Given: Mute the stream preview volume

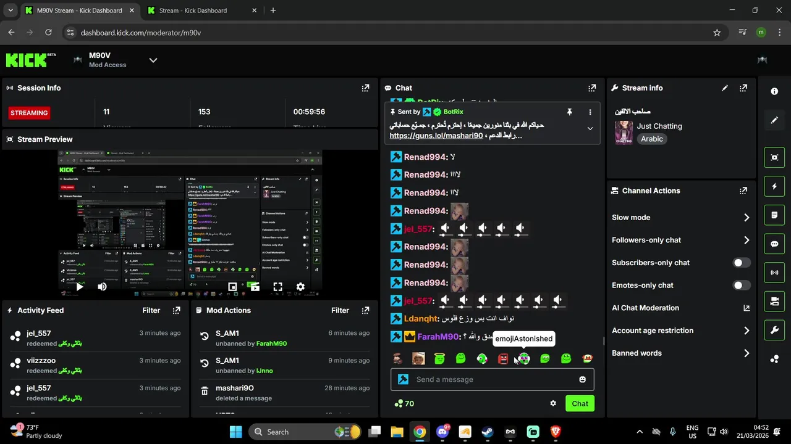Looking at the screenshot, I should coord(102,287).
